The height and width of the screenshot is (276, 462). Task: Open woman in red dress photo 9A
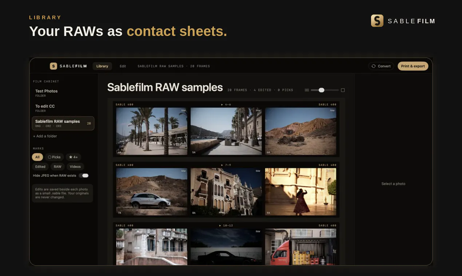tap(301, 192)
